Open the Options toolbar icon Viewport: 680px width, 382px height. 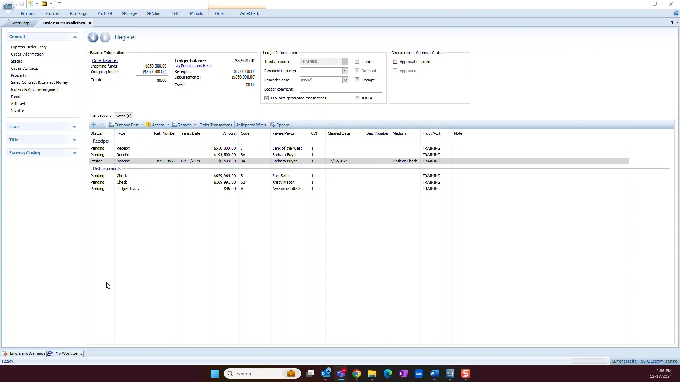tap(273, 125)
